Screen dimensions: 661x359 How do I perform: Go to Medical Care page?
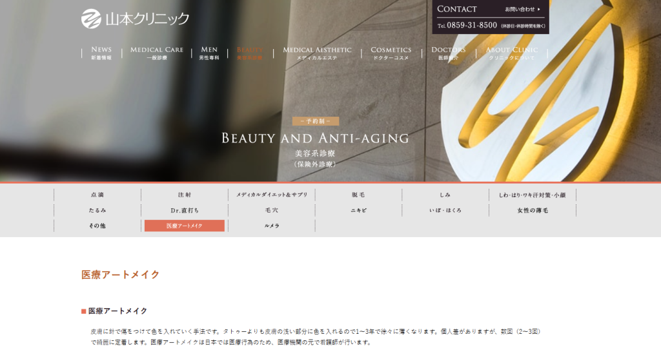pos(157,53)
